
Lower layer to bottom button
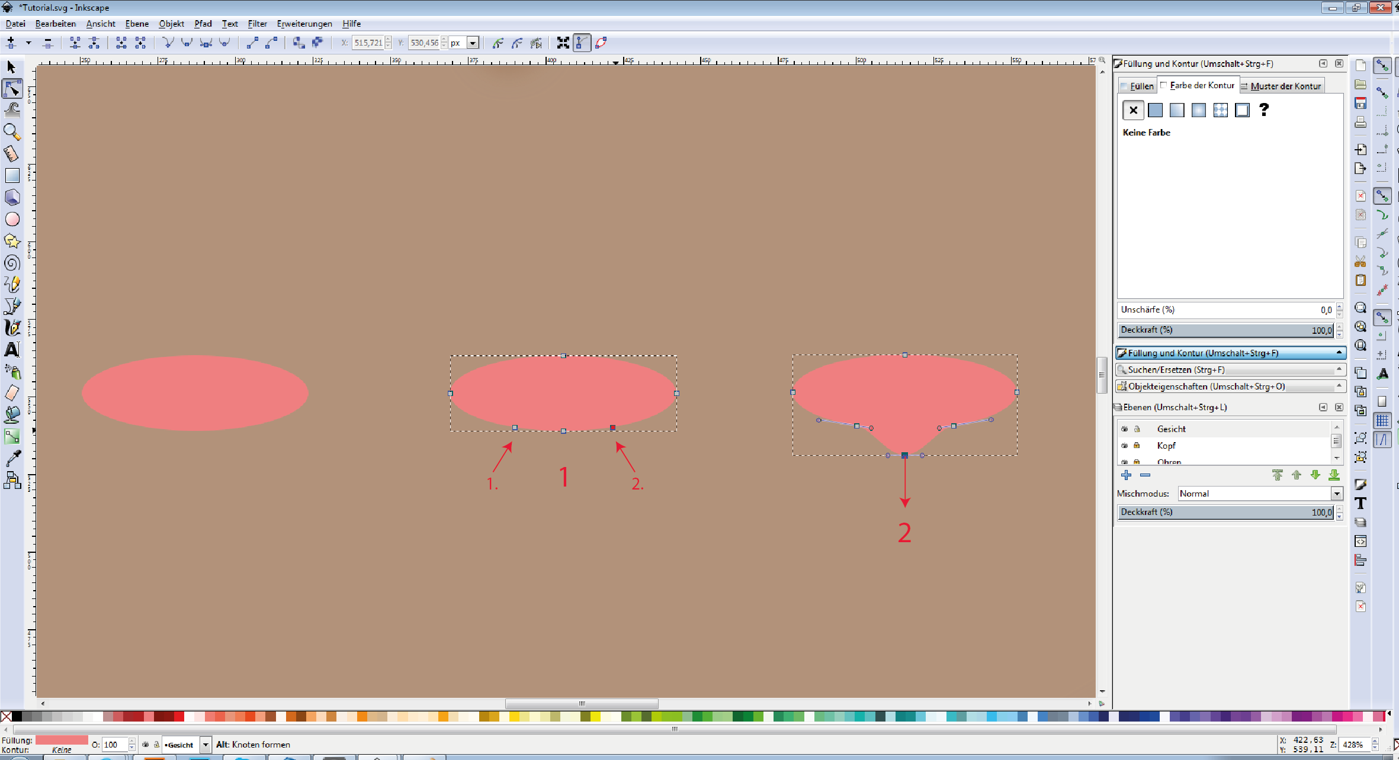[x=1334, y=475]
